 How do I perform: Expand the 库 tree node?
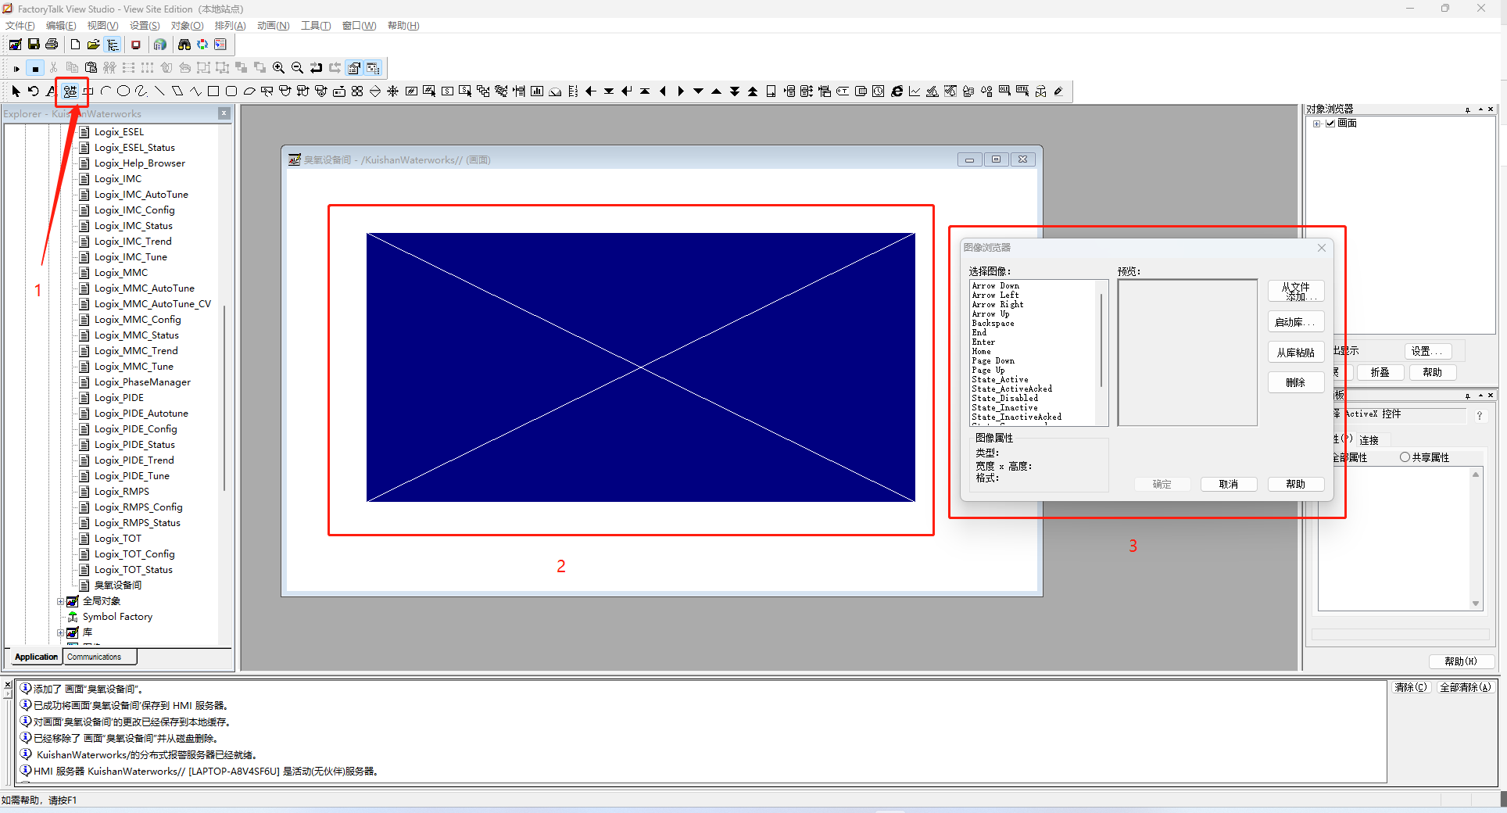(x=61, y=632)
